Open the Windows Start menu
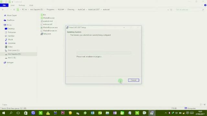Image resolution: width=207 pixels, height=116 pixels. 4,113
